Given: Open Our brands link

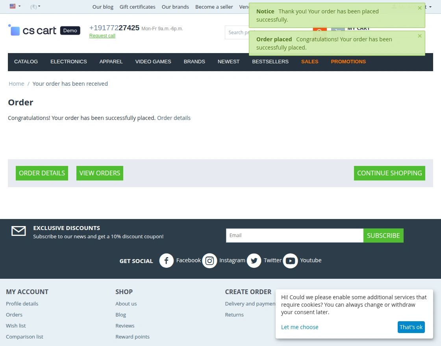Looking at the screenshot, I should coord(175,7).
